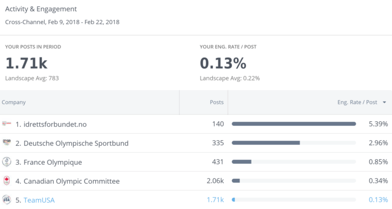Click the Deutsche Olympische Sportbund engagement bar
The height and width of the screenshot is (209, 392).
click(x=294, y=143)
